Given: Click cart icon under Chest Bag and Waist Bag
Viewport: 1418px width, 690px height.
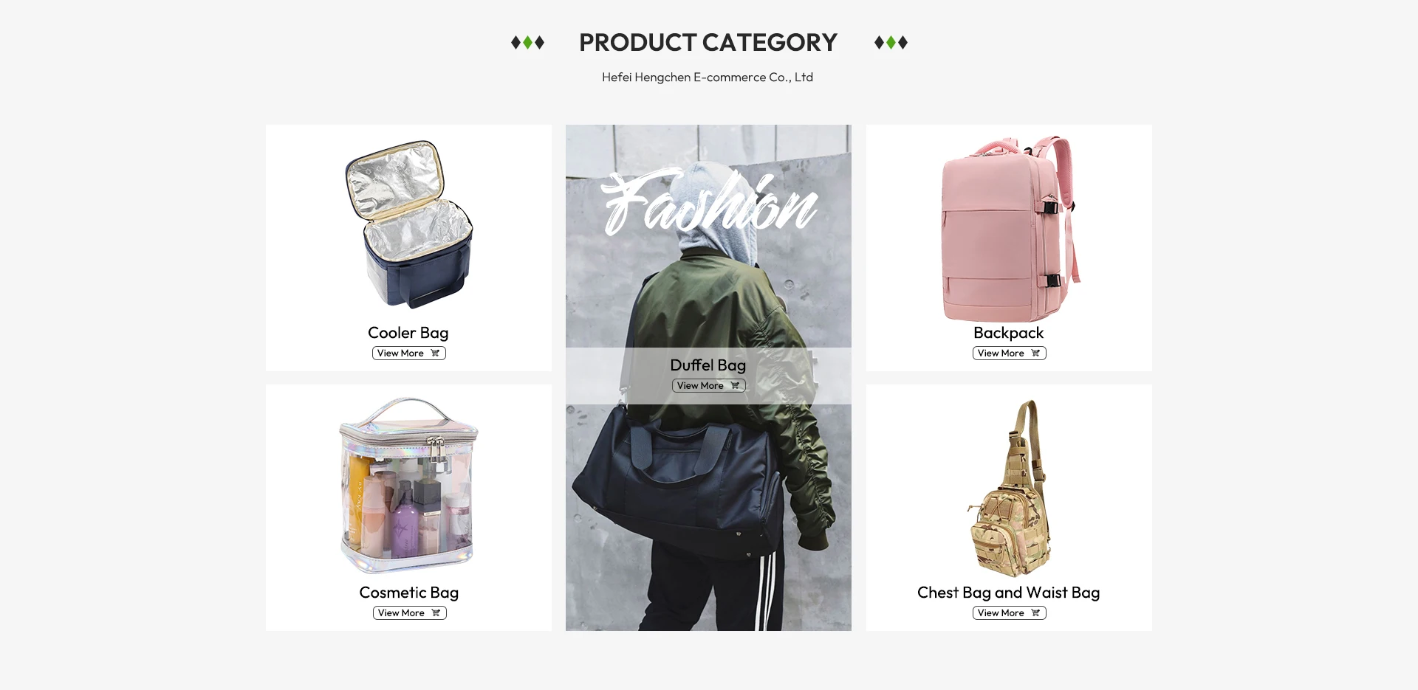Looking at the screenshot, I should click(x=1035, y=613).
